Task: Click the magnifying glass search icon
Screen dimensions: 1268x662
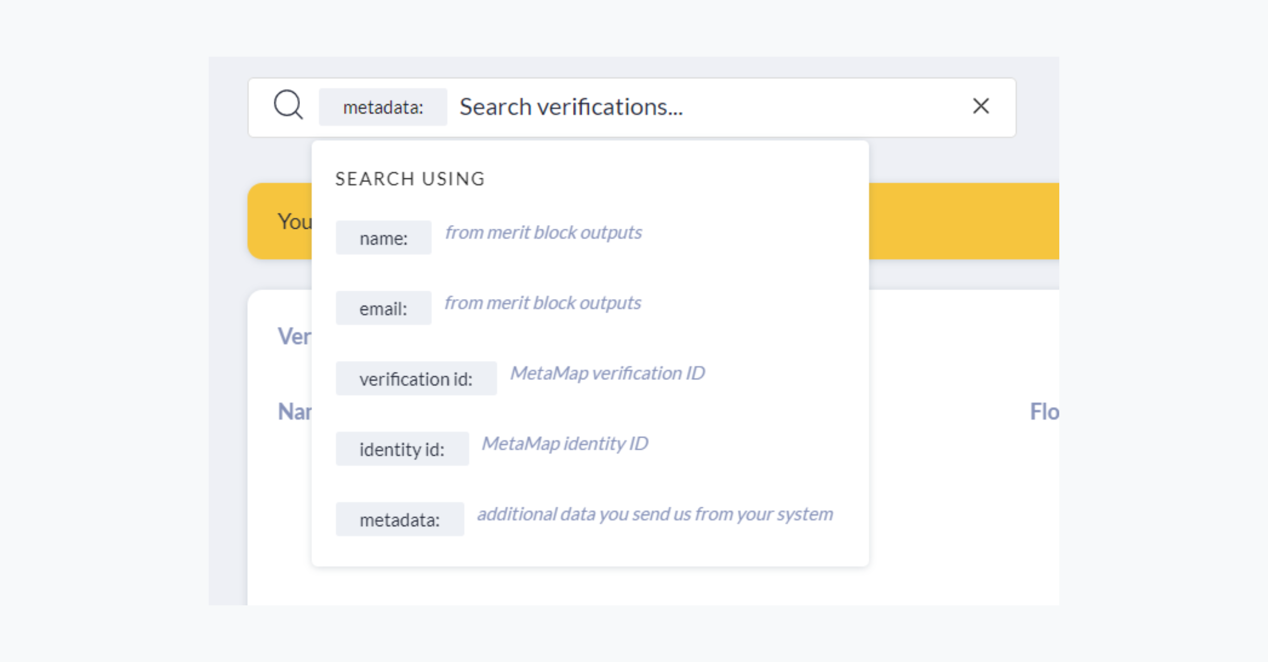Action: point(288,105)
